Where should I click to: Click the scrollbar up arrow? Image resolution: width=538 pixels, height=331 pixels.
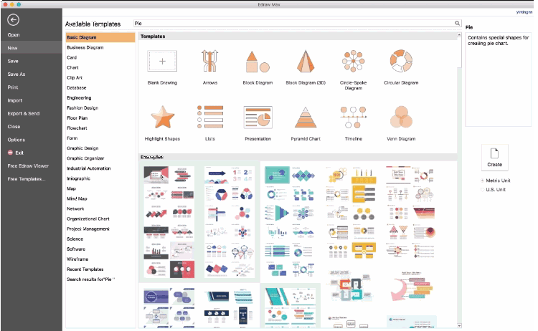[x=459, y=35]
